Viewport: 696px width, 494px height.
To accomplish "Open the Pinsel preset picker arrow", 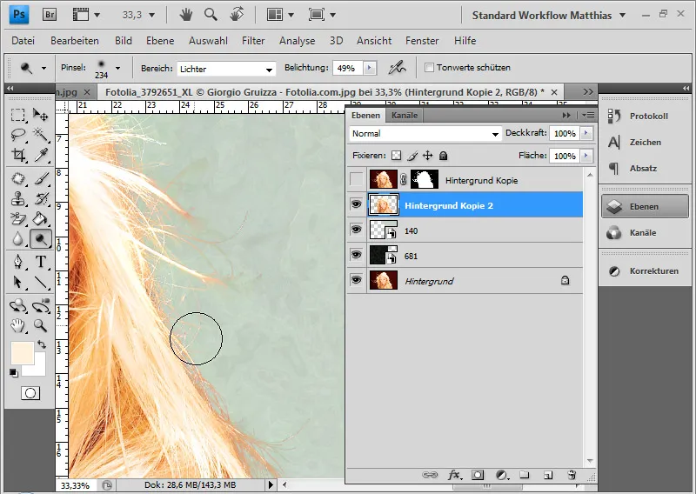I will point(117,68).
